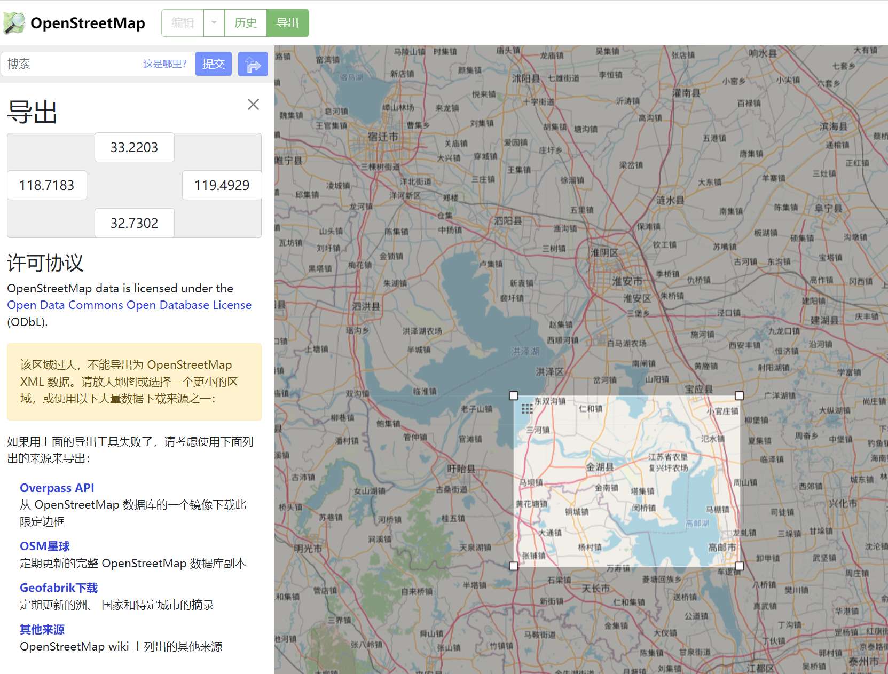Image resolution: width=888 pixels, height=674 pixels.
Task: Click 涟水县 label on map
Action: (x=670, y=200)
